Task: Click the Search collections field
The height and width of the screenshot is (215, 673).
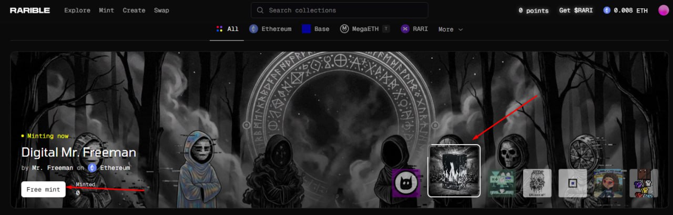Action: click(x=339, y=11)
